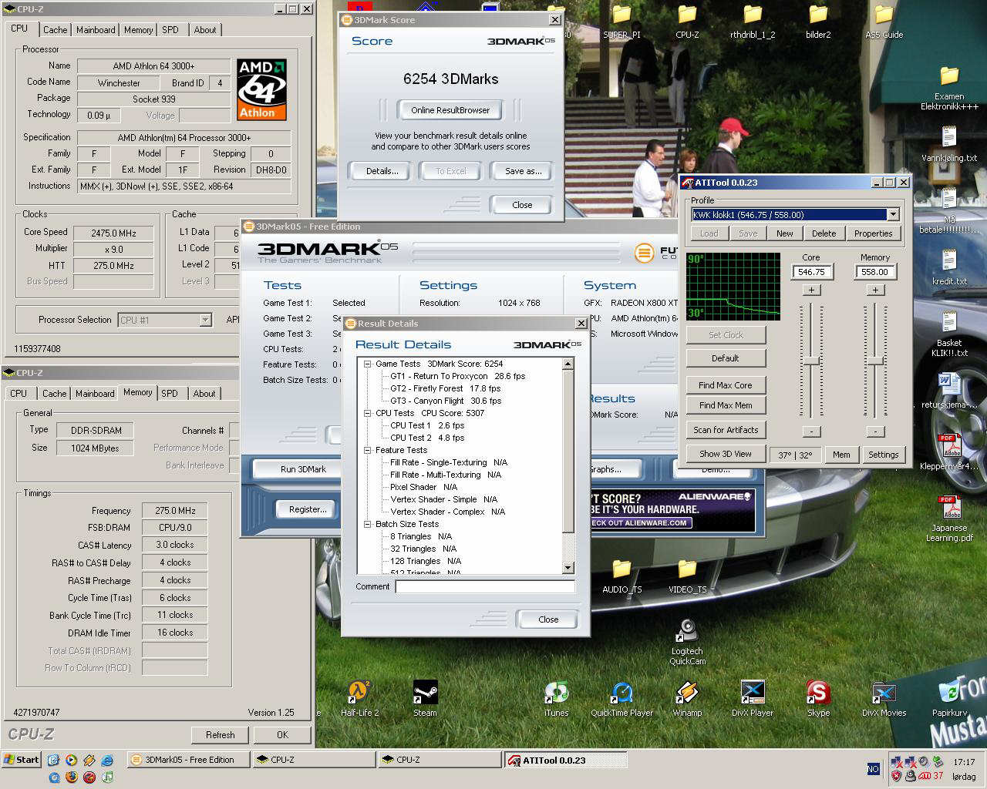987x789 pixels.
Task: Collapse the CPU Tests tree node
Action: [368, 413]
